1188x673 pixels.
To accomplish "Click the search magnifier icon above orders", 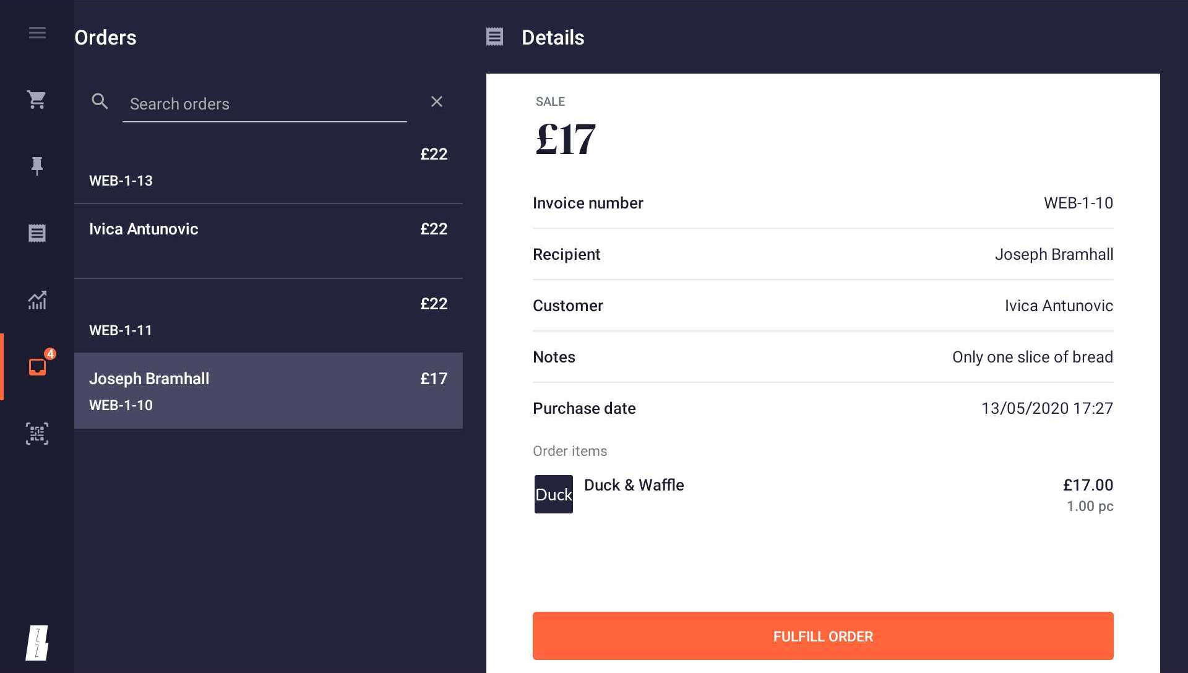I will tap(100, 102).
